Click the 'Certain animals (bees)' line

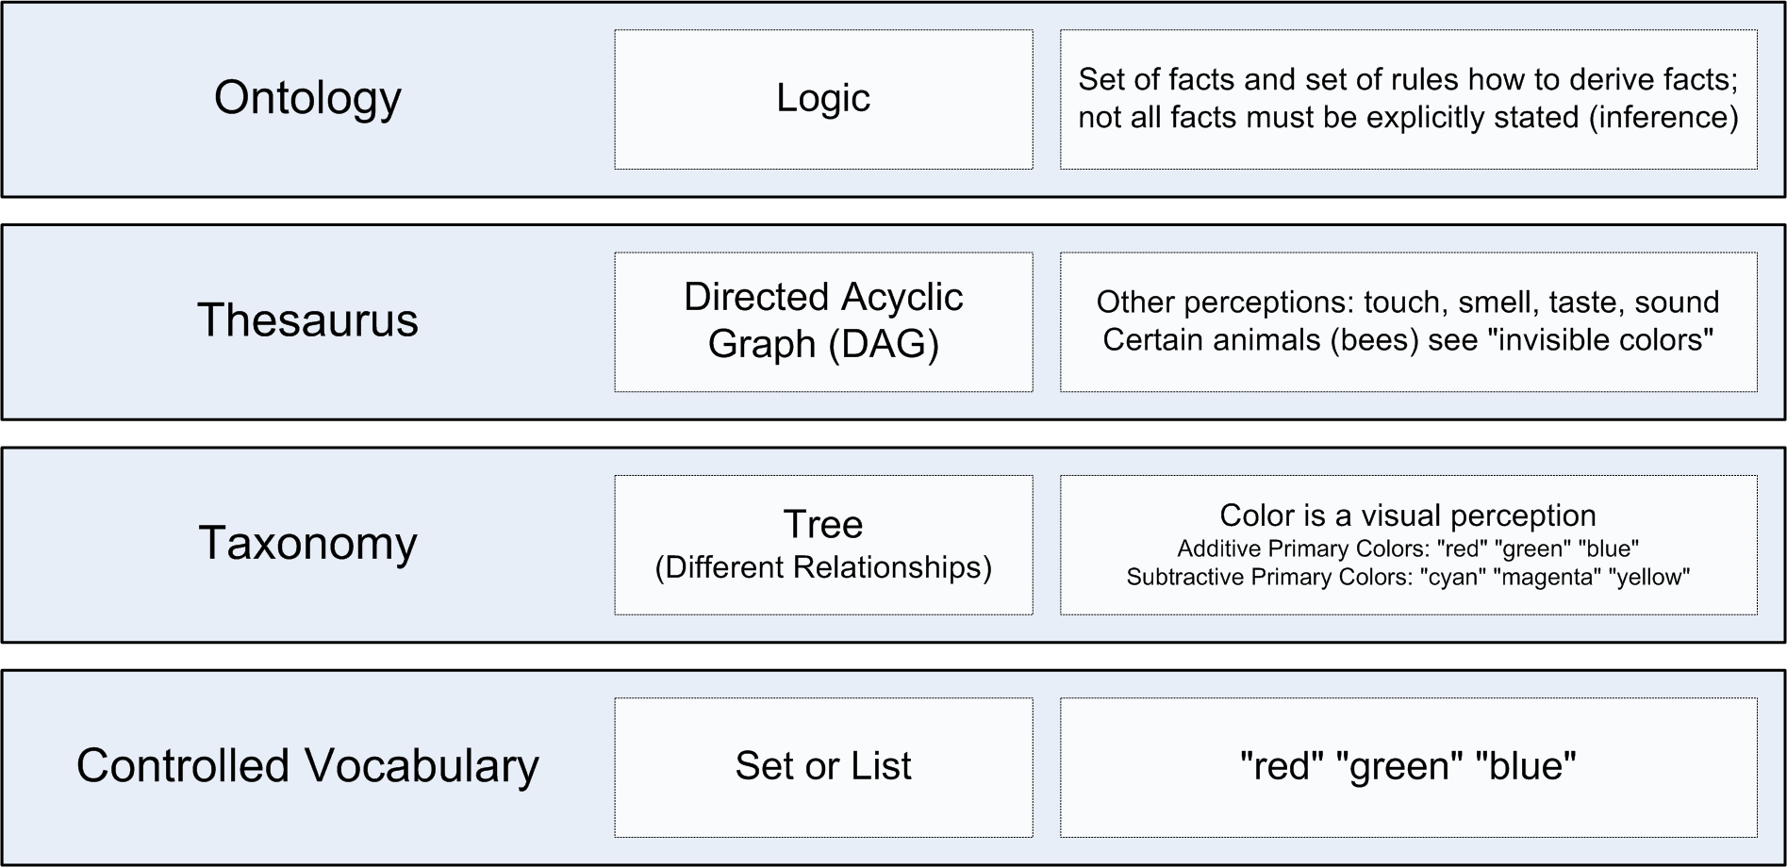(x=1408, y=340)
